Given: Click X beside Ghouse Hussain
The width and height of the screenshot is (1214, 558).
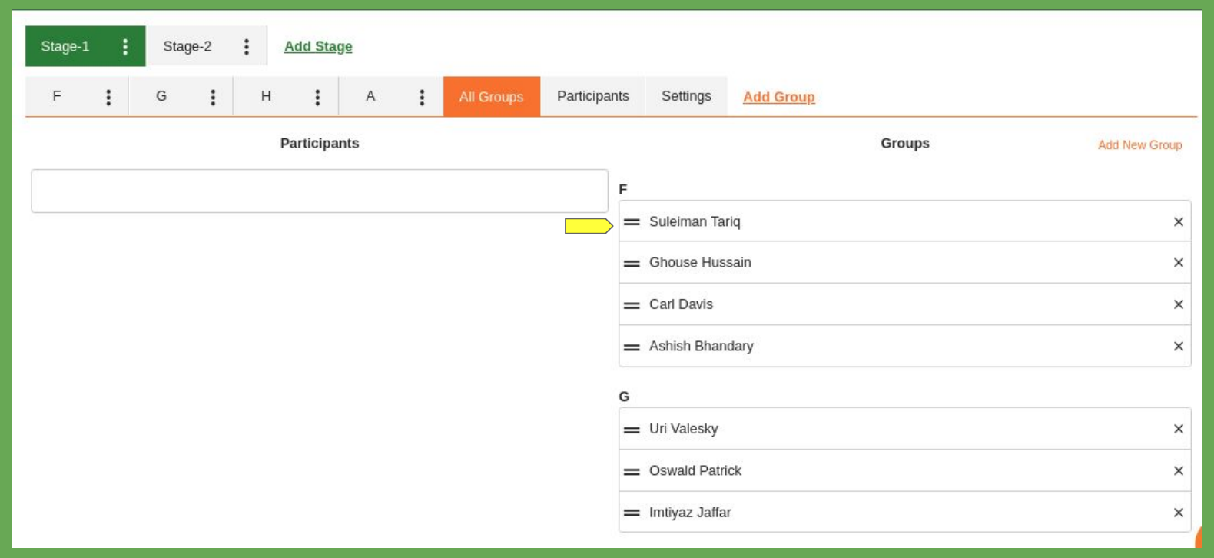Looking at the screenshot, I should [x=1178, y=263].
